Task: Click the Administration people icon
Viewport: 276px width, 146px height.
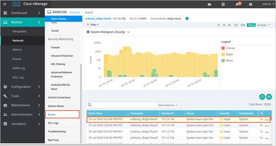Action: pyautogui.click(x=5, y=115)
